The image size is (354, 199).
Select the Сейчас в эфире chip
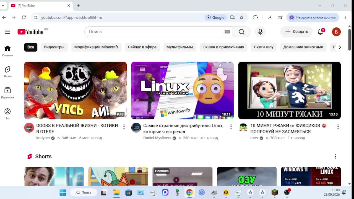click(x=142, y=47)
